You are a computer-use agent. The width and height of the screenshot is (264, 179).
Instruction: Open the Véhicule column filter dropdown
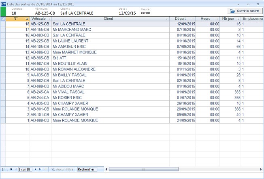pos(49,19)
